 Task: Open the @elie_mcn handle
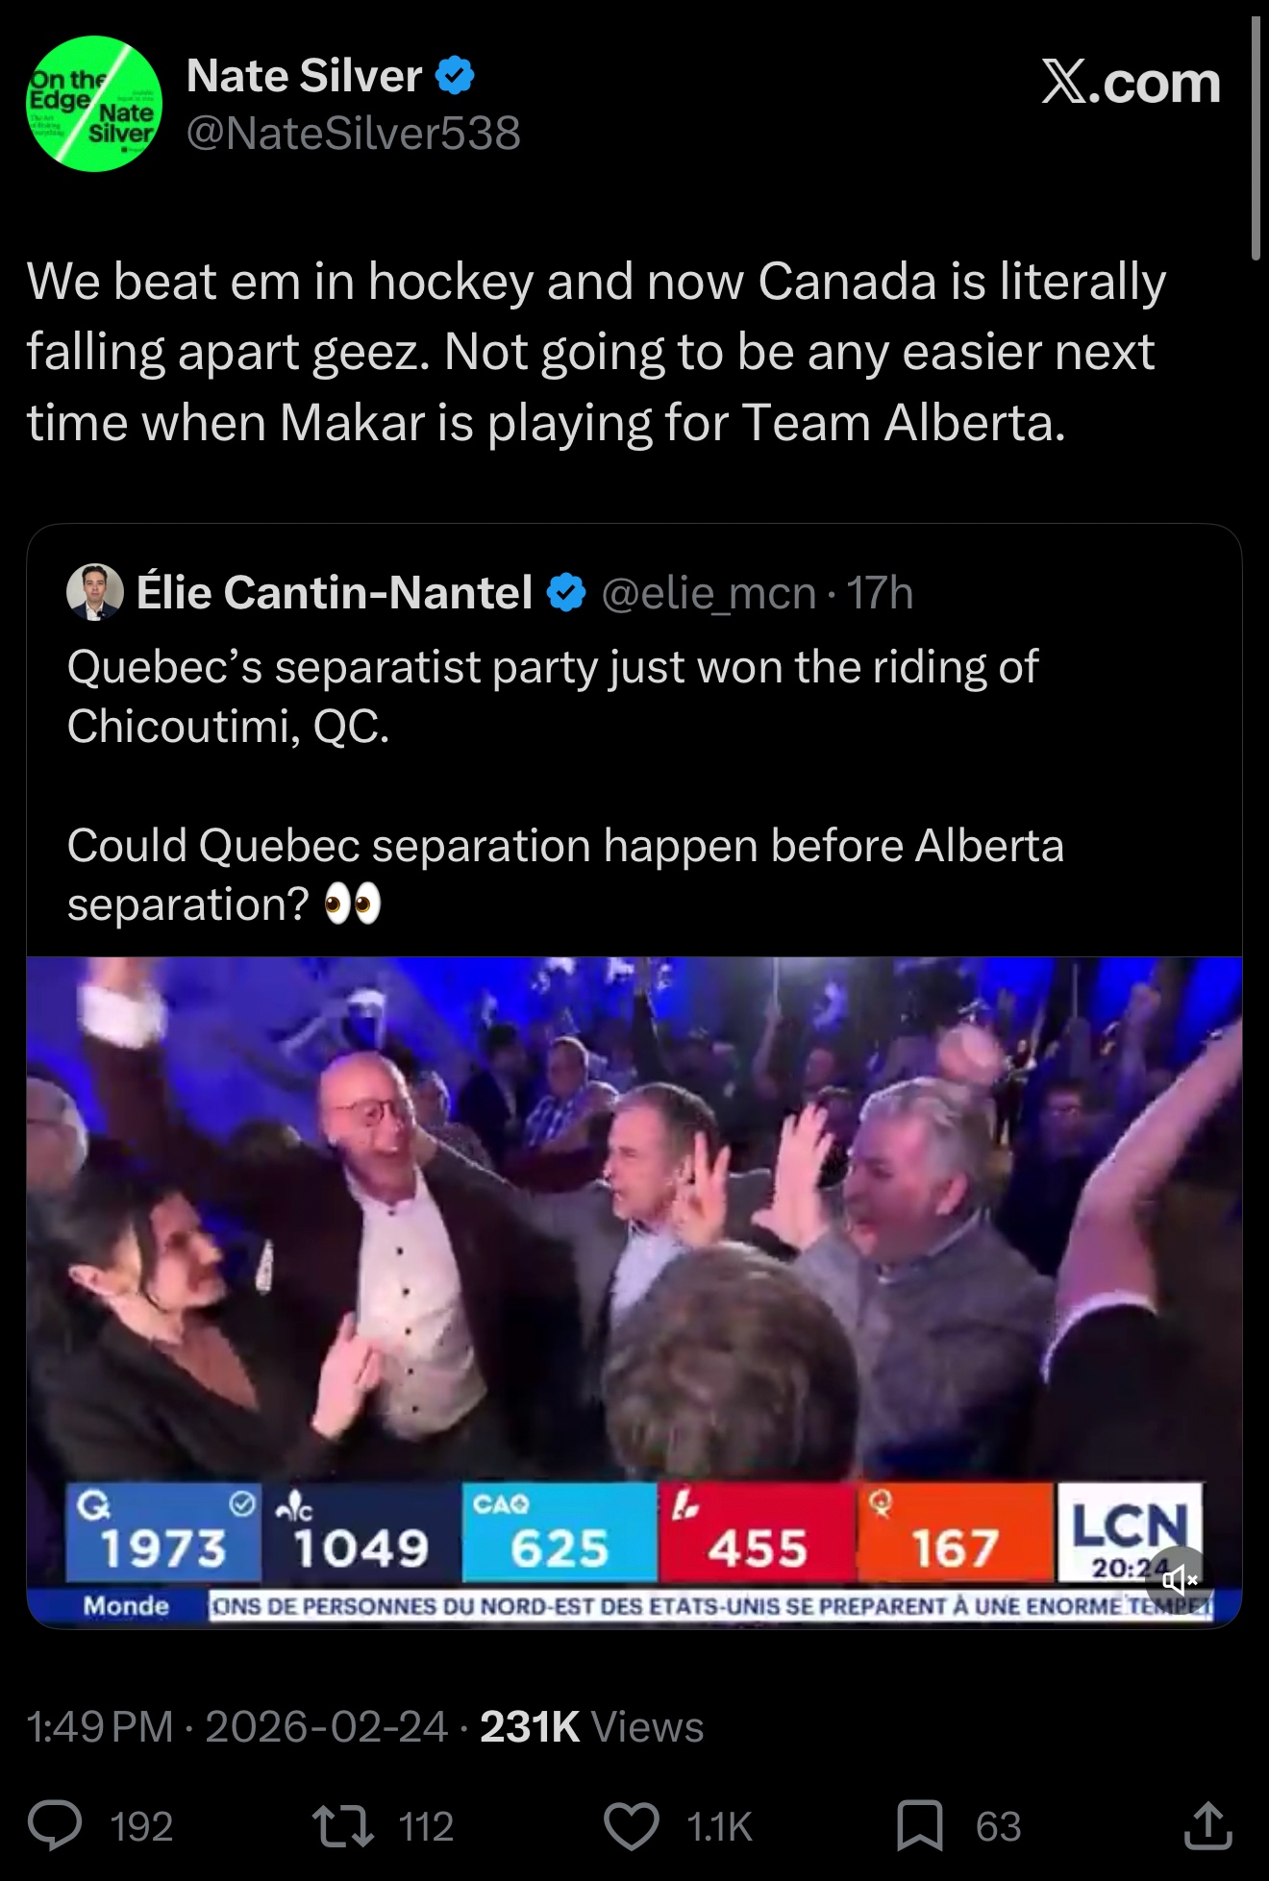pos(709,592)
